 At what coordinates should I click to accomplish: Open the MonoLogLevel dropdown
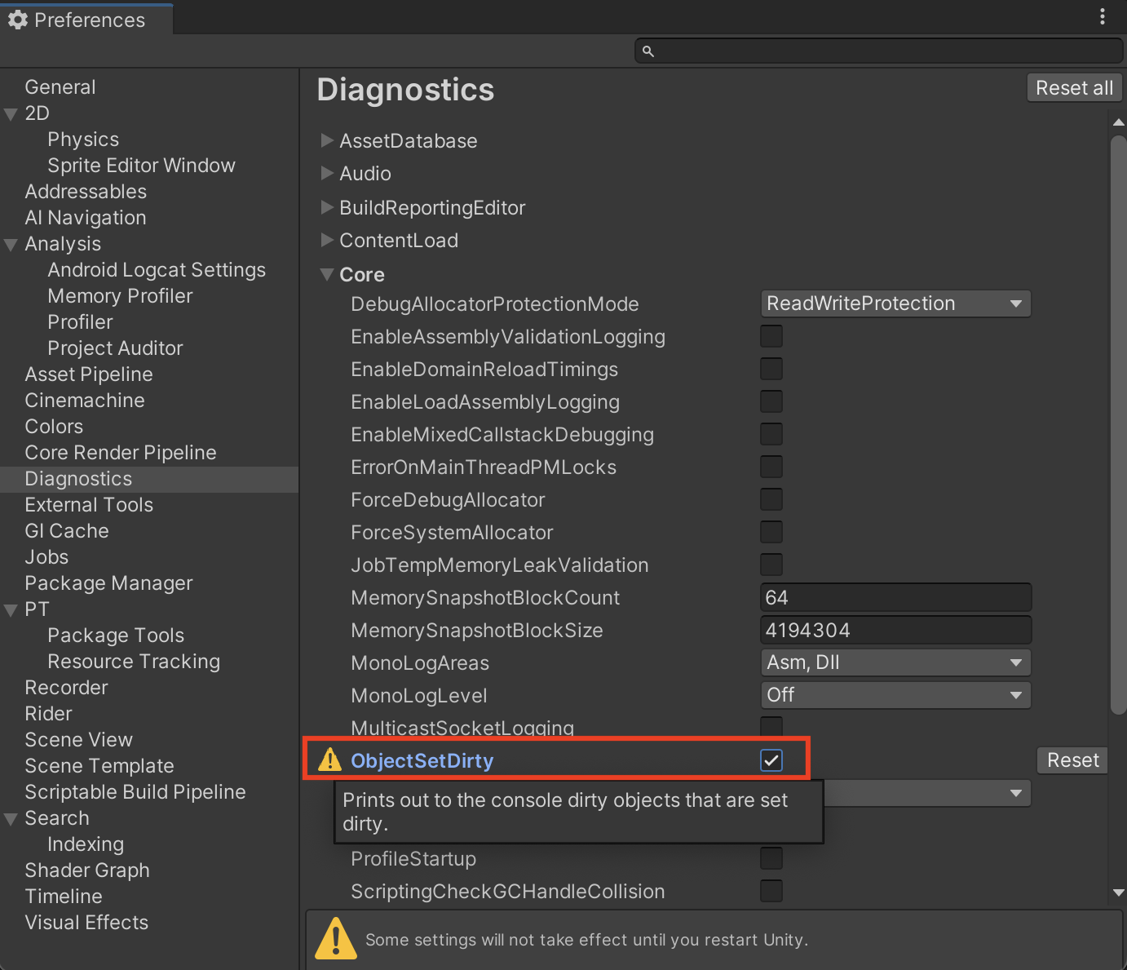tap(895, 695)
